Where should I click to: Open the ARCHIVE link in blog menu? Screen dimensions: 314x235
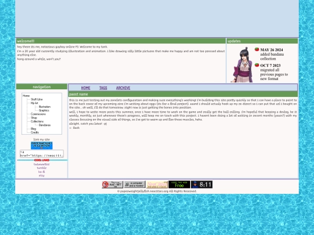pyautogui.click(x=123, y=88)
